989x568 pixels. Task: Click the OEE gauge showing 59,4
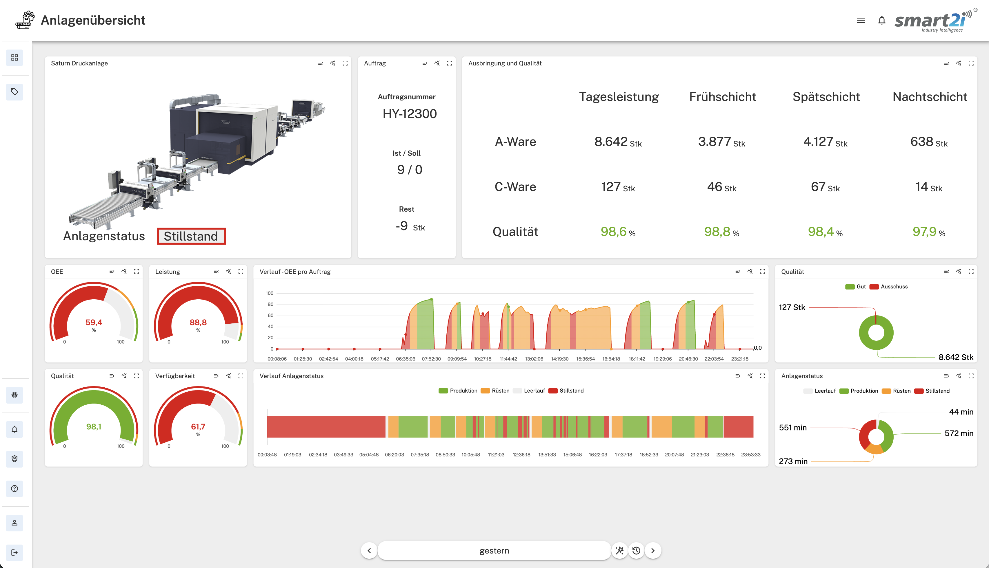pyautogui.click(x=94, y=312)
